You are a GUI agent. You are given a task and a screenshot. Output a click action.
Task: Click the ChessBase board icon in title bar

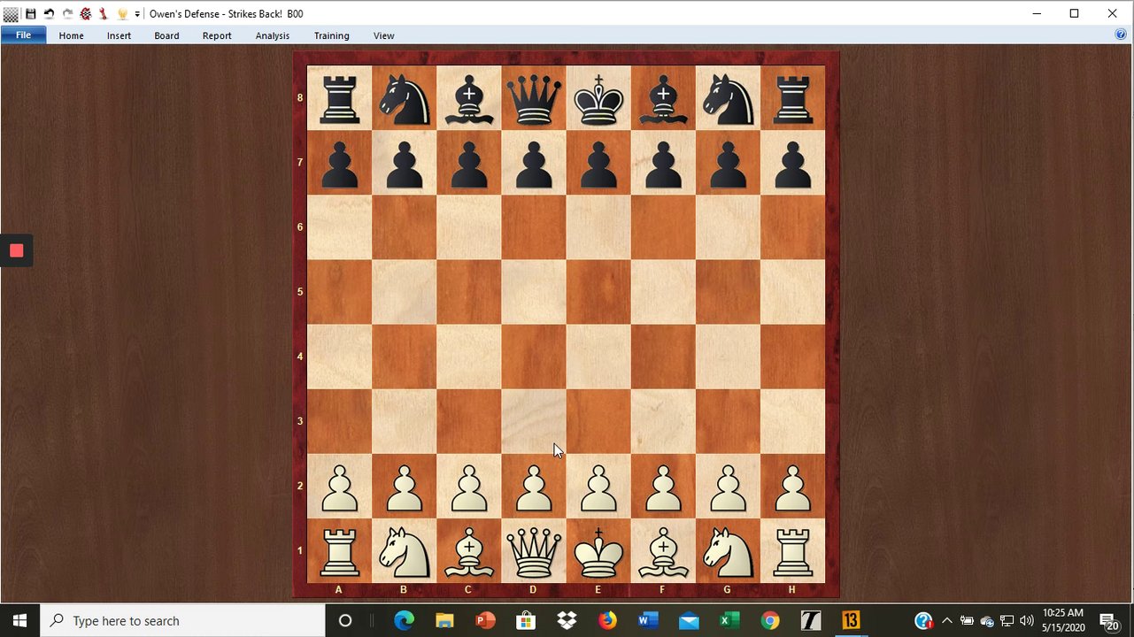coord(11,13)
